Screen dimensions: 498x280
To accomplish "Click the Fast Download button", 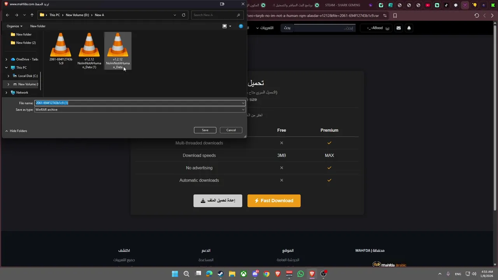I will (x=274, y=201).
